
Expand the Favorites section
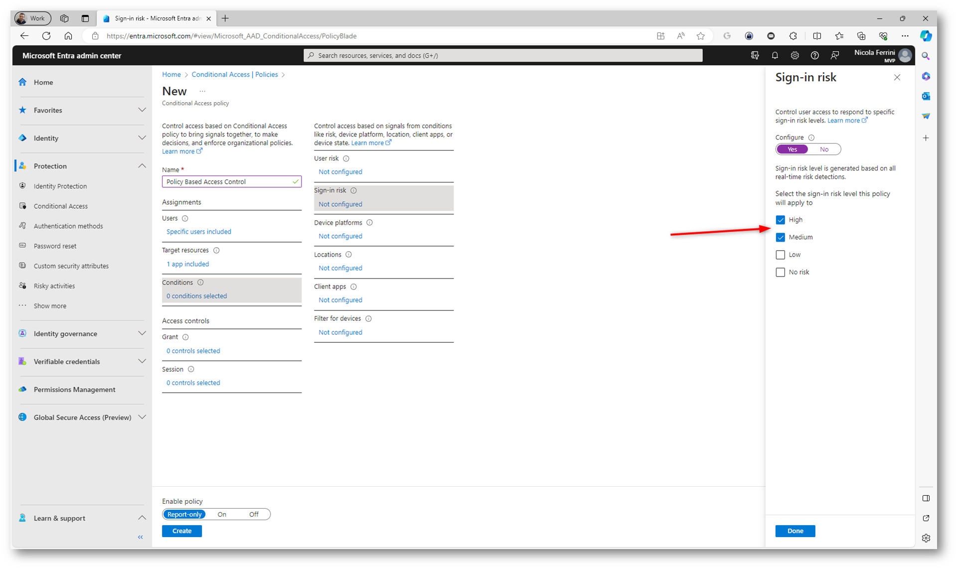(x=142, y=110)
